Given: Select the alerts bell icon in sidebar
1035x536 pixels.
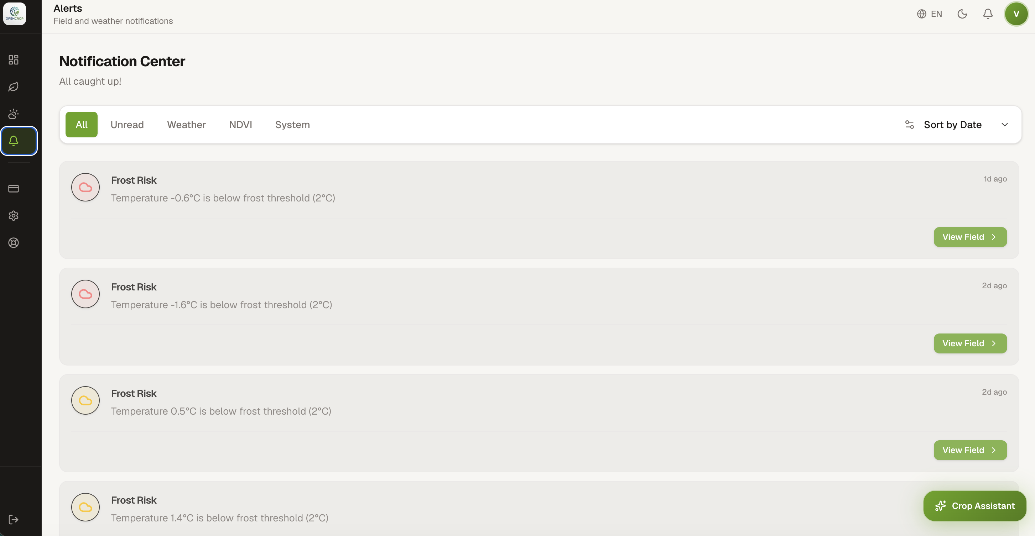Looking at the screenshot, I should pos(19,141).
